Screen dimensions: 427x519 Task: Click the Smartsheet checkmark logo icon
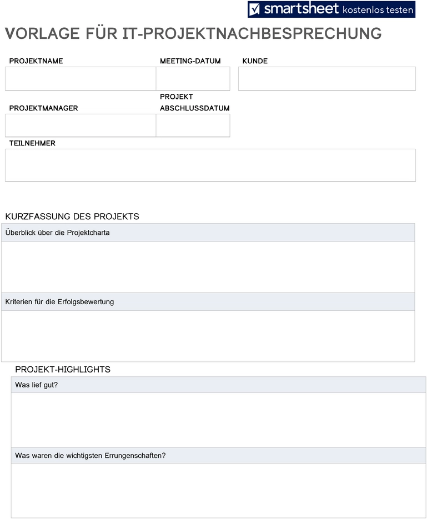(254, 9)
